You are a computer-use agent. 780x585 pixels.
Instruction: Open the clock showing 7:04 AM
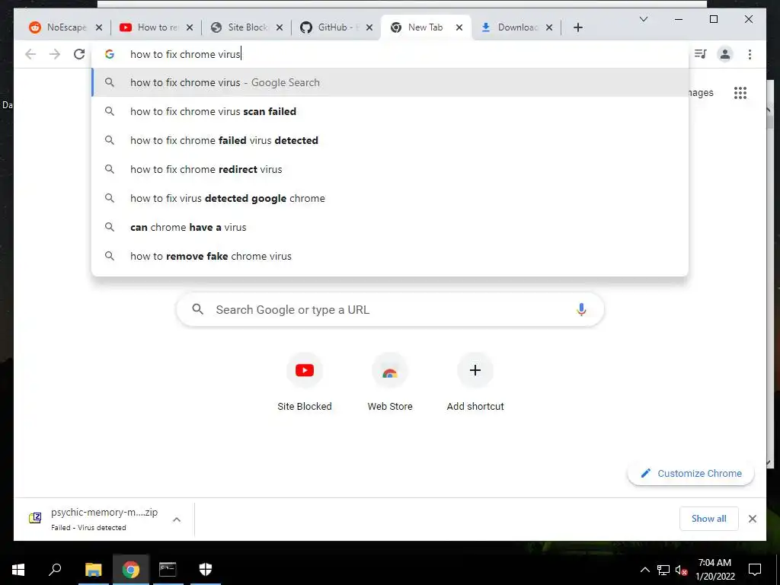[x=714, y=570]
